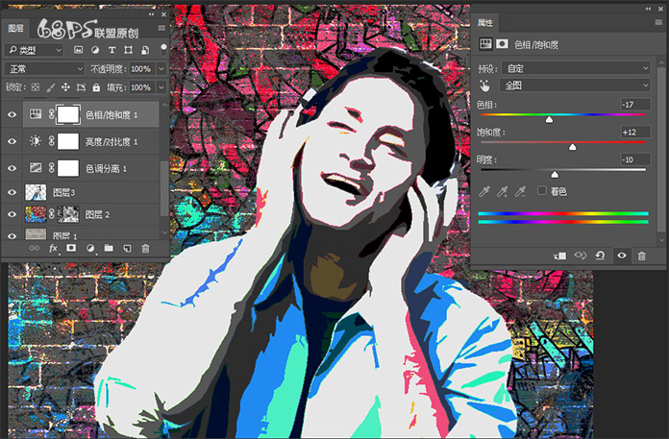Open the 预设 自定 preset dropdown
Image resolution: width=669 pixels, height=439 pixels.
(576, 68)
